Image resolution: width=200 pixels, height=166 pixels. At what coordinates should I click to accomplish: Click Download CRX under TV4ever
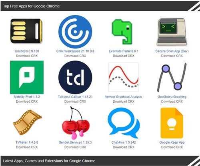click(27, 147)
